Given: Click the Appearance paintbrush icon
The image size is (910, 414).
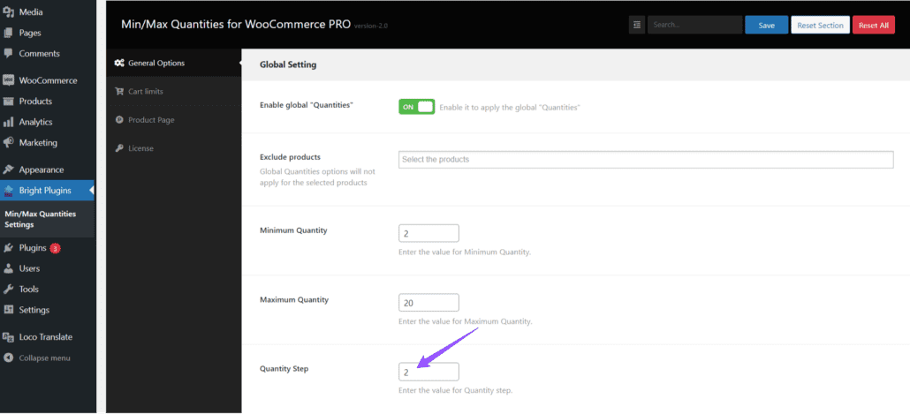Looking at the screenshot, I should click(9, 169).
